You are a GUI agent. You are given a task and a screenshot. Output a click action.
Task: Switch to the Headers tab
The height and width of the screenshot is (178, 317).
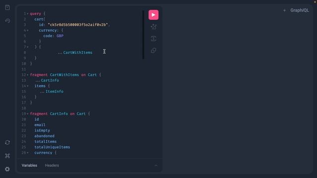click(52, 165)
